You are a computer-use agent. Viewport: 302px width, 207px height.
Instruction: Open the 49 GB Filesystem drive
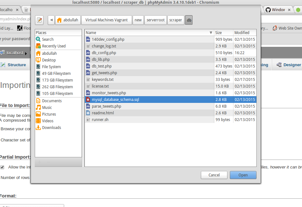(58, 74)
